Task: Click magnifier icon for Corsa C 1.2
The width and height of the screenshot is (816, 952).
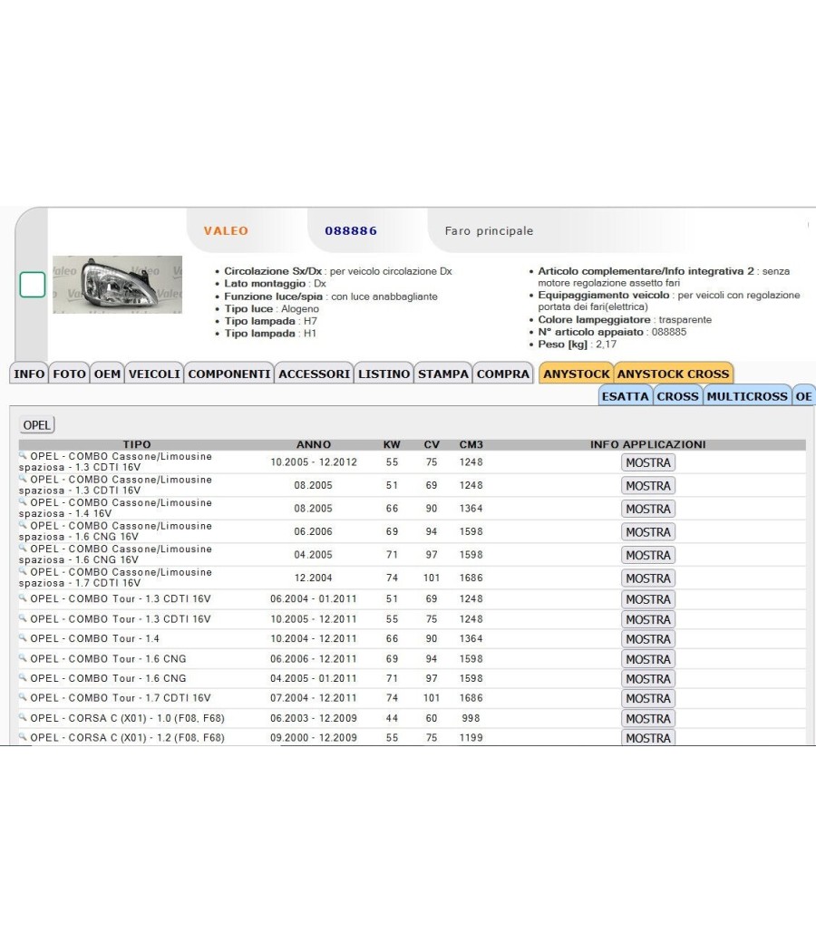Action: point(23,736)
